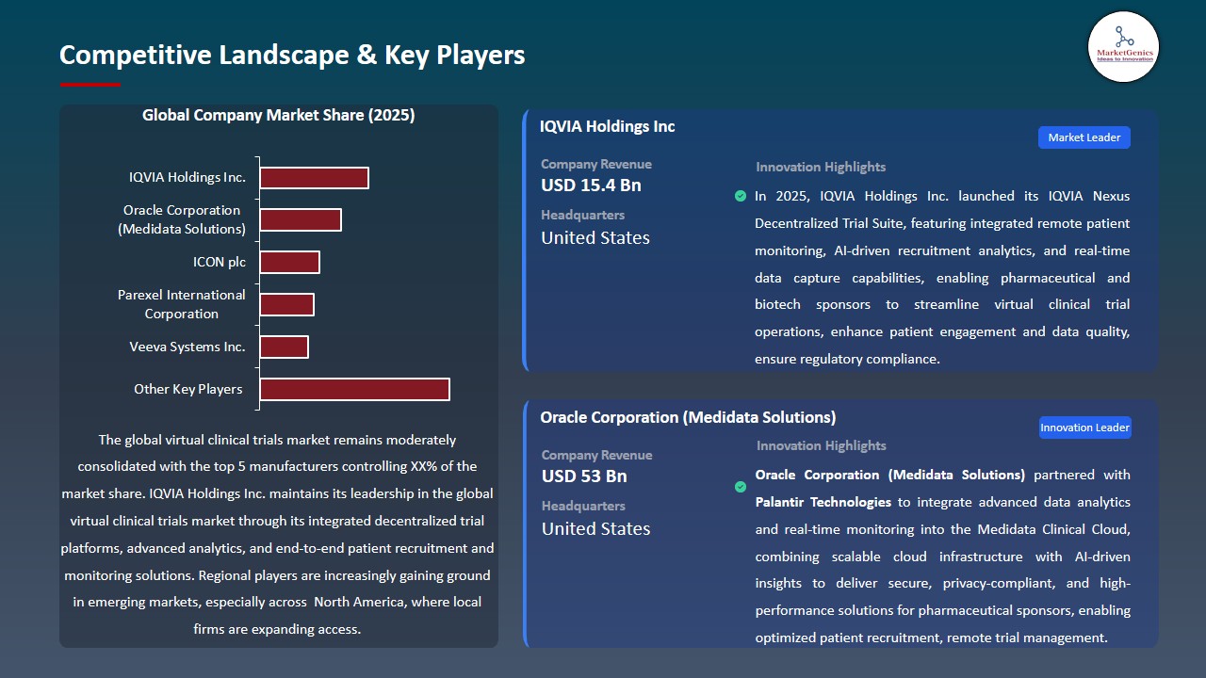Select the IQVIA Holdings Inc. bar in the chart

pyautogui.click(x=314, y=177)
